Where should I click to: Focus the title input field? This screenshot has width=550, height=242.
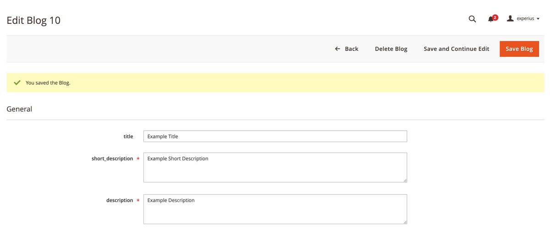pyautogui.click(x=275, y=136)
